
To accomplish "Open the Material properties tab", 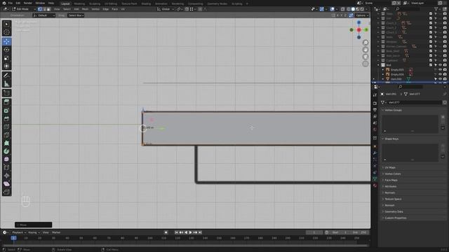I will click(x=375, y=185).
